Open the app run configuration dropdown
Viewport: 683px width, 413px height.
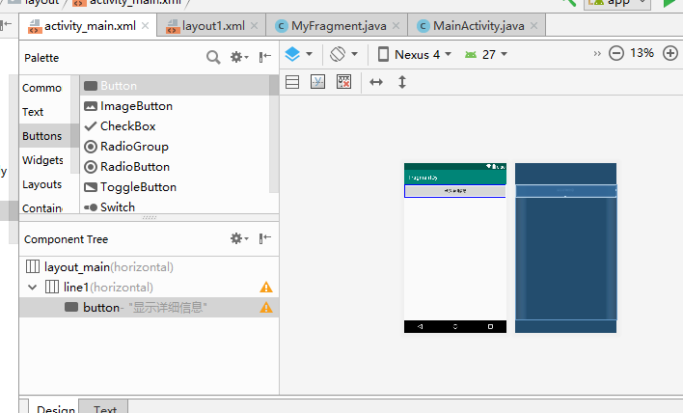pos(617,4)
